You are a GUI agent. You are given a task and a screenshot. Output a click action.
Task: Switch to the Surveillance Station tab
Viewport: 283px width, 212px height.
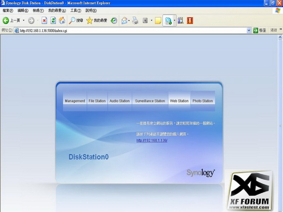click(x=150, y=101)
